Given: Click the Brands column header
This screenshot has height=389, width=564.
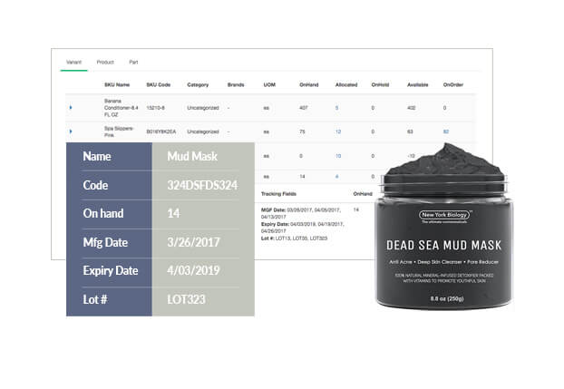Looking at the screenshot, I should [236, 85].
